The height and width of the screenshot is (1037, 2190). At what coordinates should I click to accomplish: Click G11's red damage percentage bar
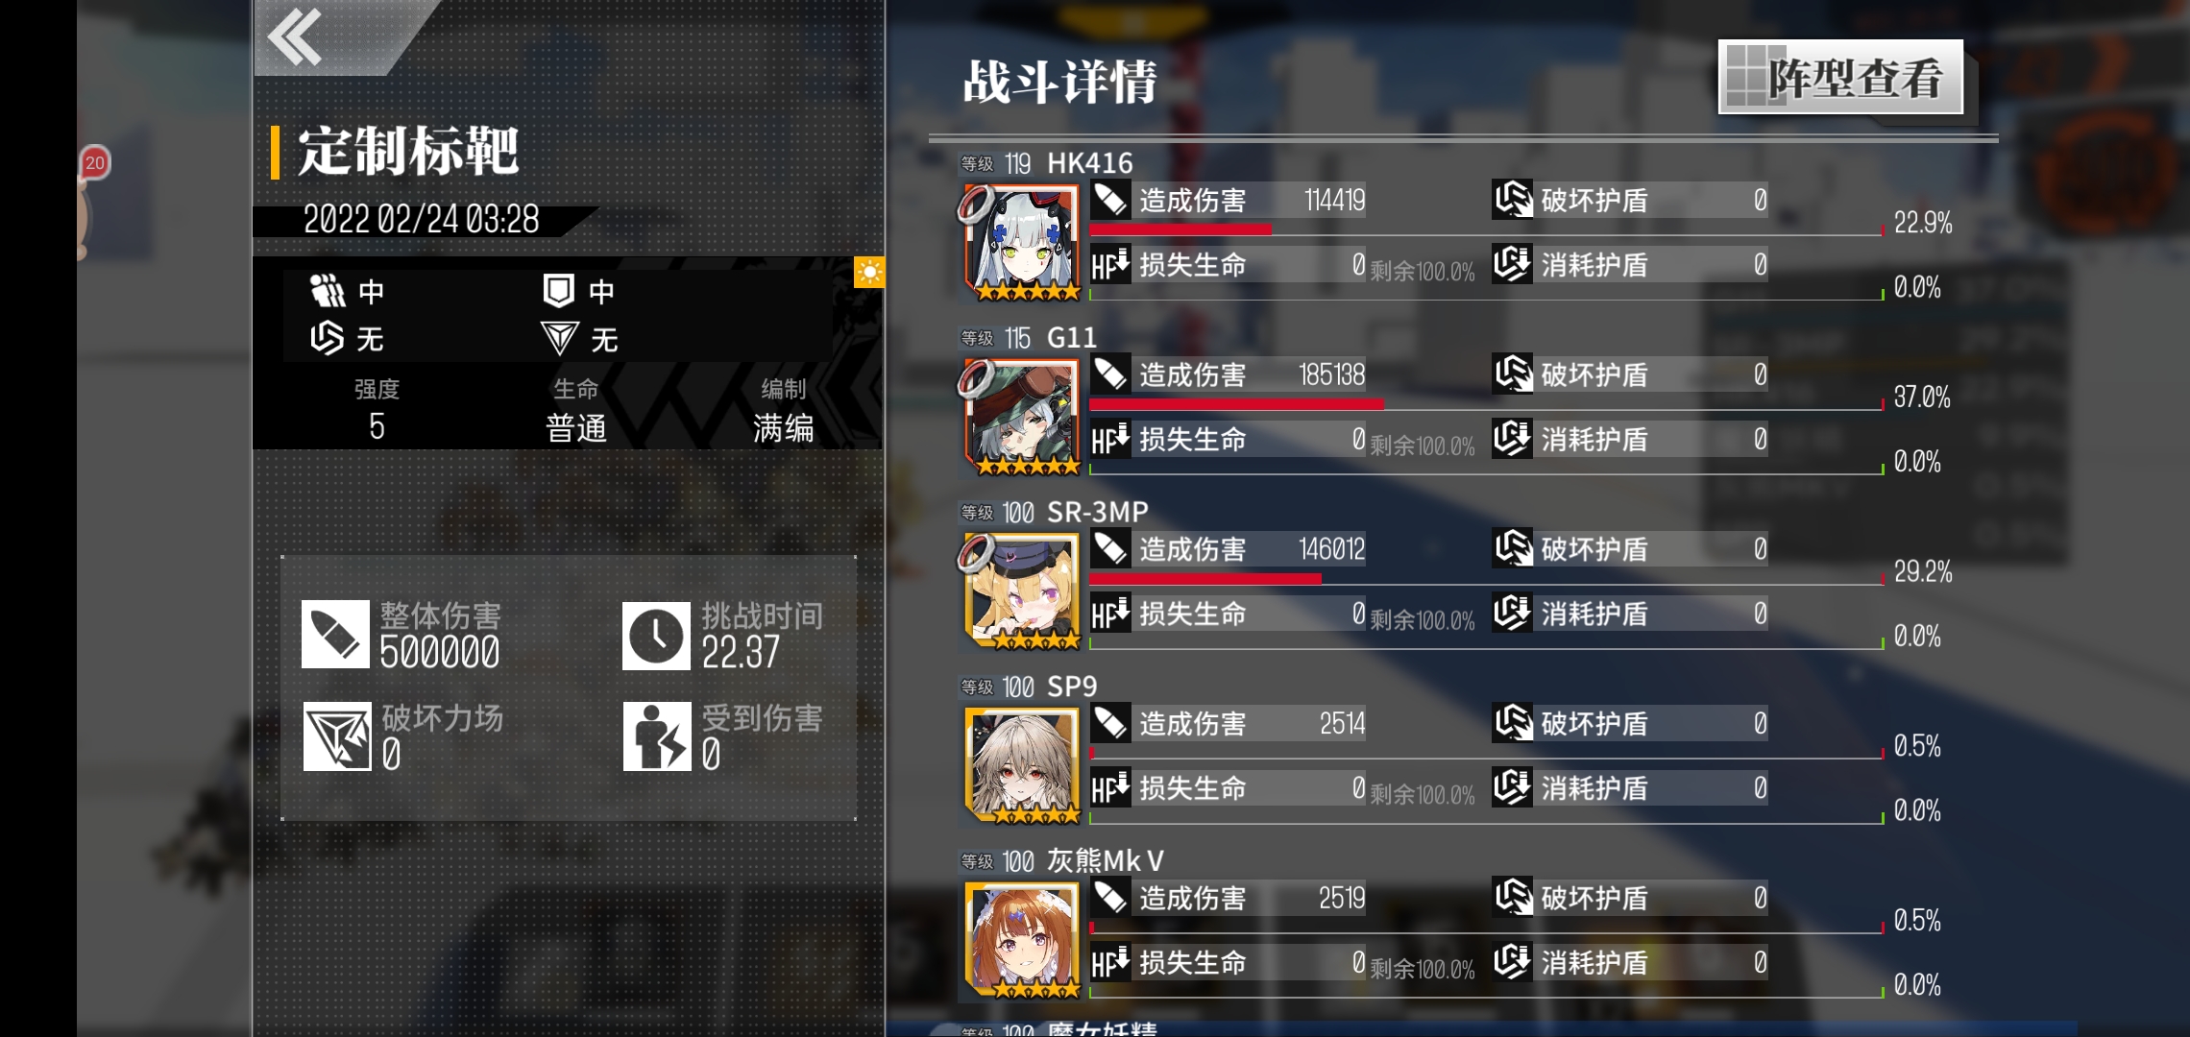pos(1236,404)
